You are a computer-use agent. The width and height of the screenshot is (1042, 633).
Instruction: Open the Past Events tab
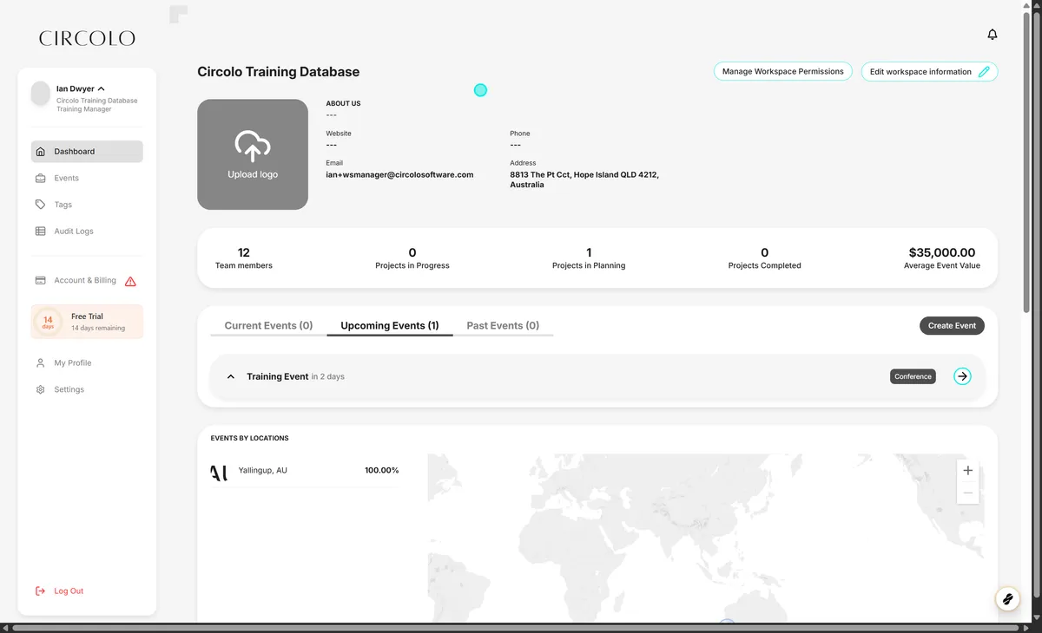tap(503, 326)
